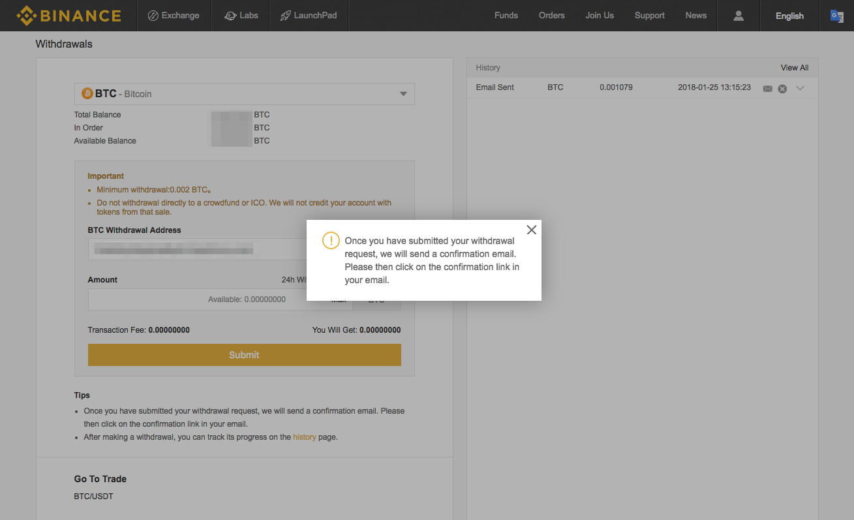Image resolution: width=854 pixels, height=520 pixels.
Task: Click the Transaction Fee label
Action: (117, 330)
